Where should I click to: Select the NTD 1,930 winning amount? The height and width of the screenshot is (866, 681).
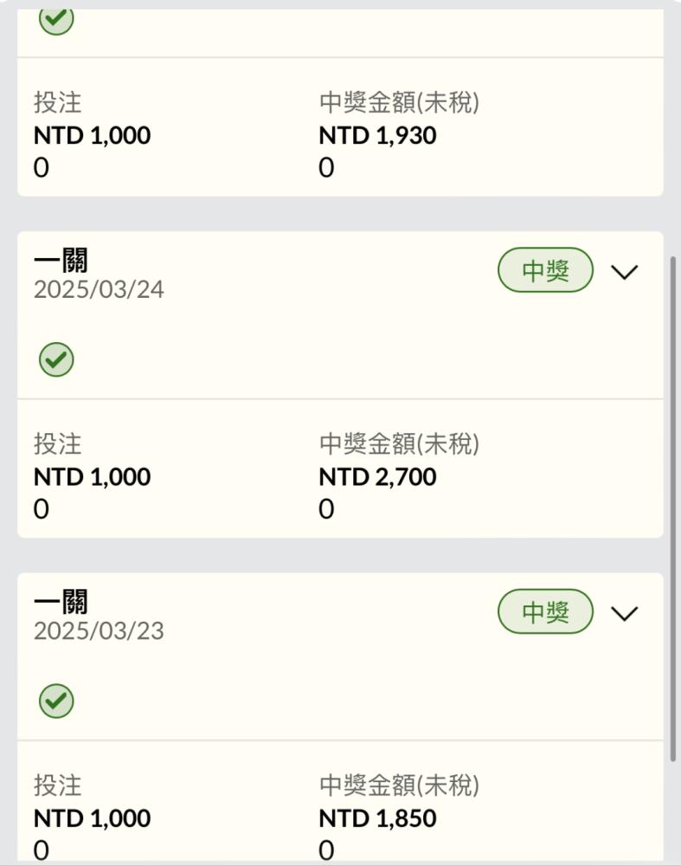pos(377,135)
